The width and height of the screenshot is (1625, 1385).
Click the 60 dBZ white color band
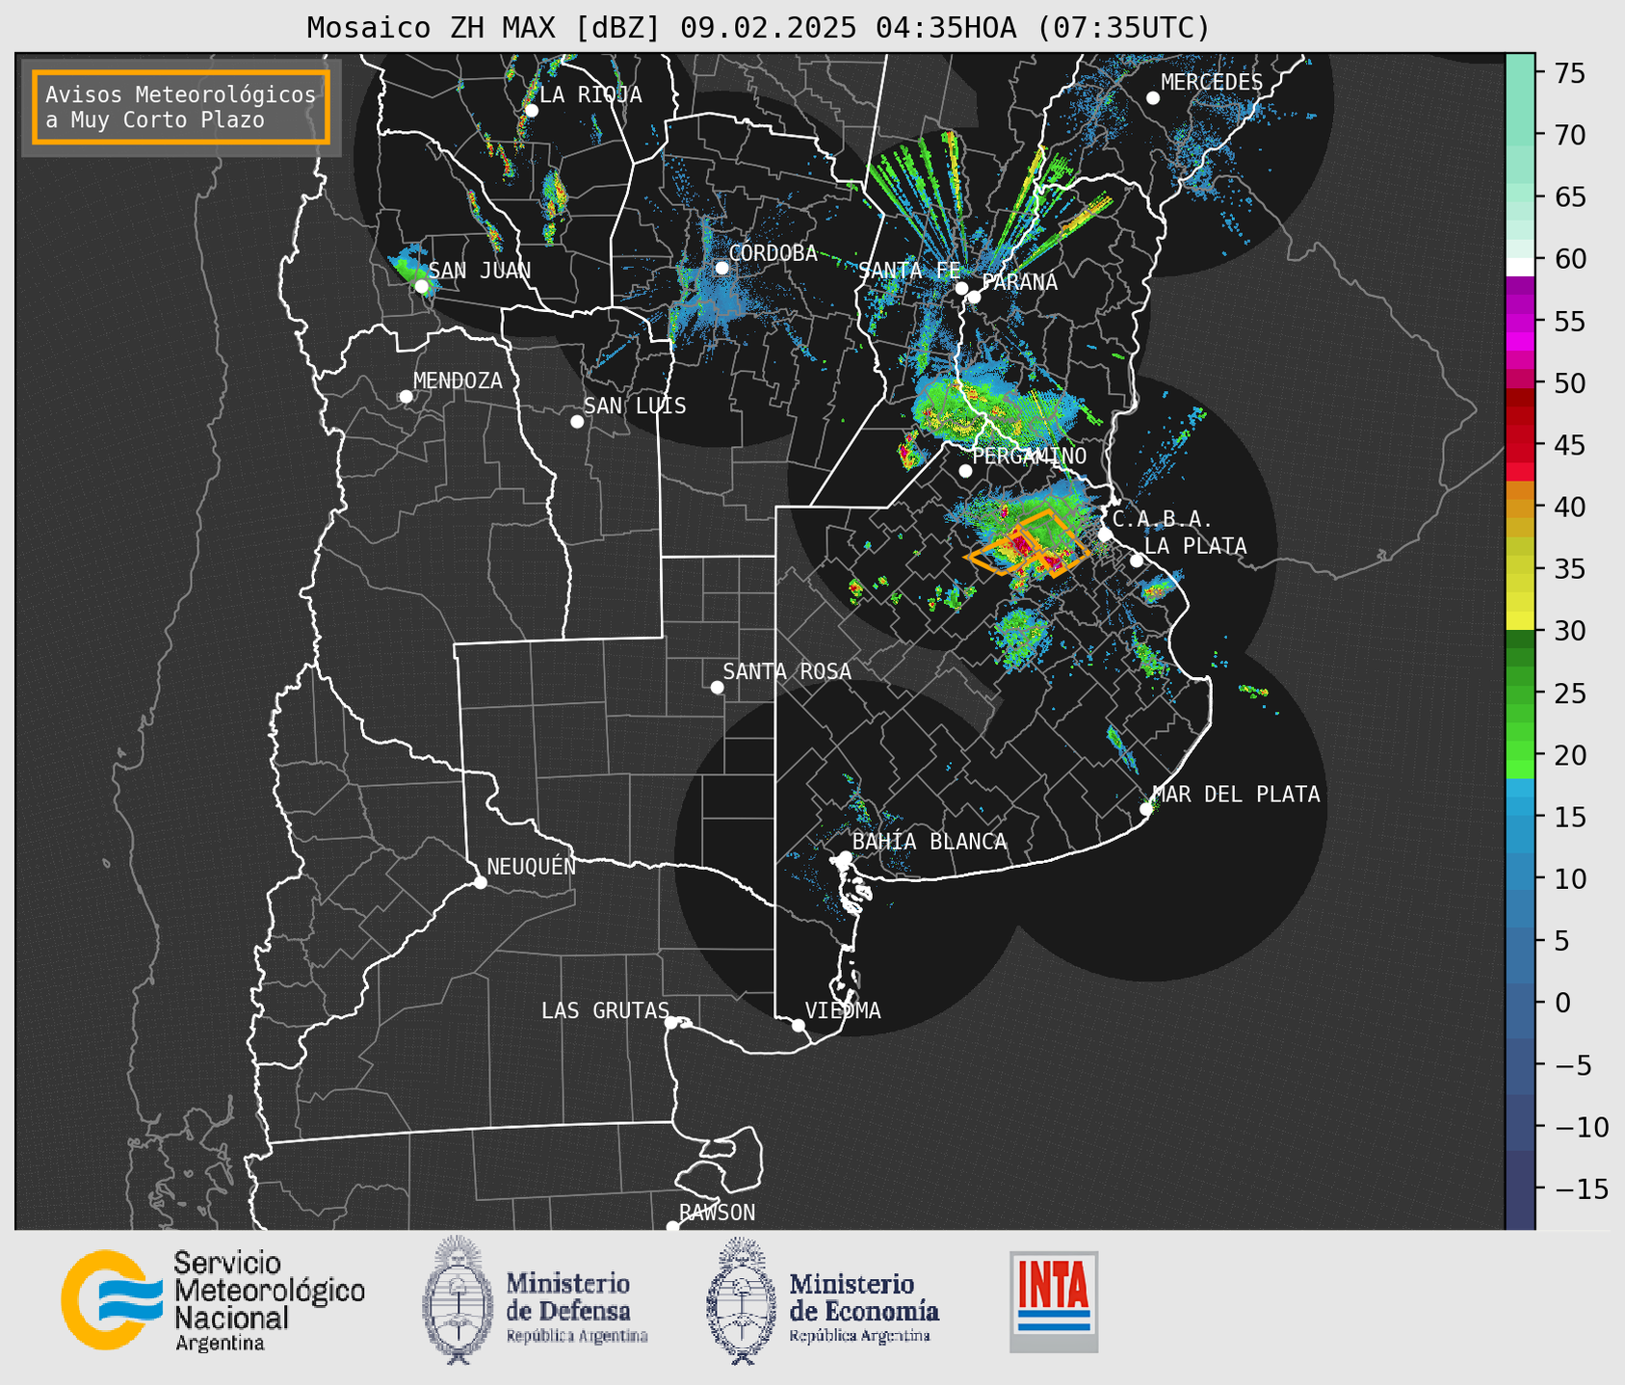tap(1520, 267)
